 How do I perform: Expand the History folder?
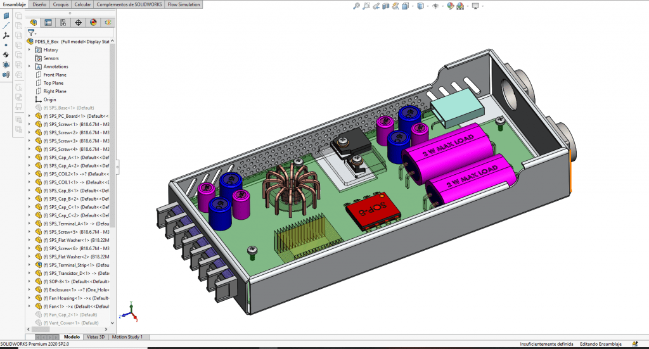(x=29, y=49)
